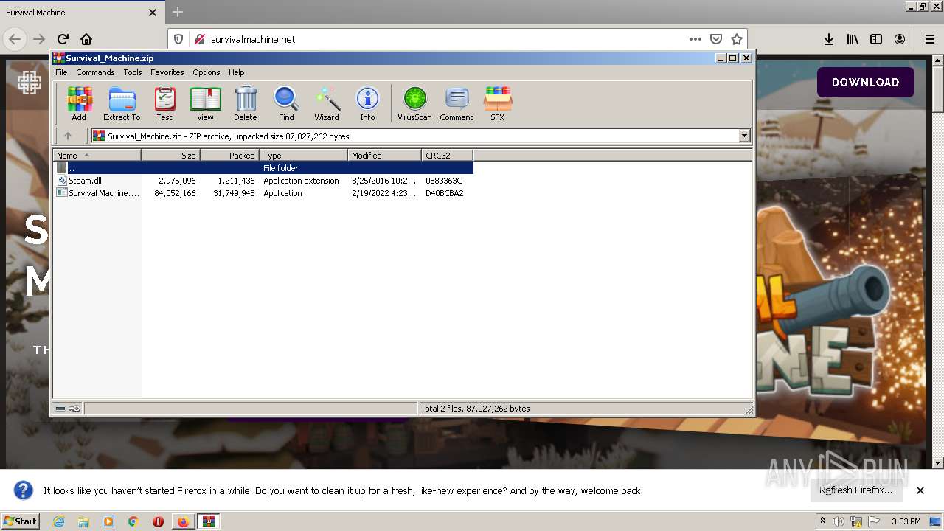Open Firefox Library icon
Viewport: 944px width, 531px height.
pos(853,39)
